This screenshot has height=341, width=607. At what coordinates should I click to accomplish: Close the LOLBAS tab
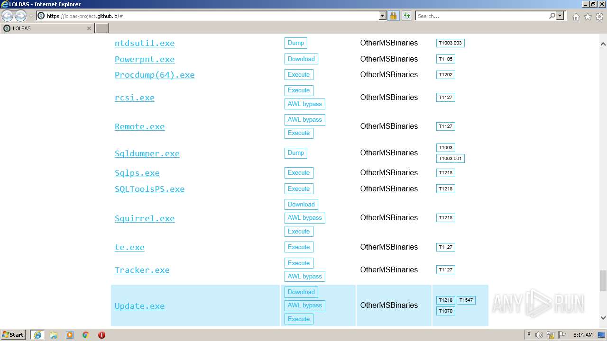(89, 28)
